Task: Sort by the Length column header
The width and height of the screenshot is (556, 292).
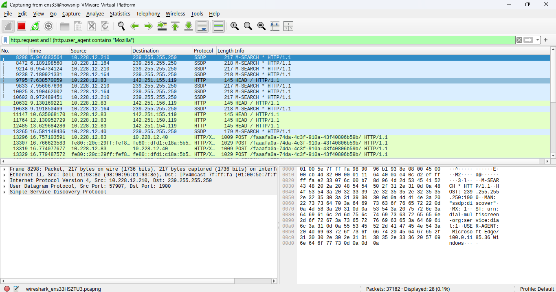Action: 225,50
